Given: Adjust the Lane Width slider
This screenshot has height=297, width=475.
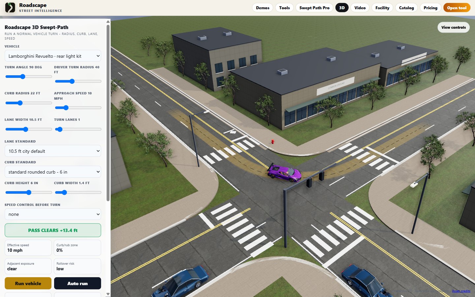Looking at the screenshot, I should [28, 129].
